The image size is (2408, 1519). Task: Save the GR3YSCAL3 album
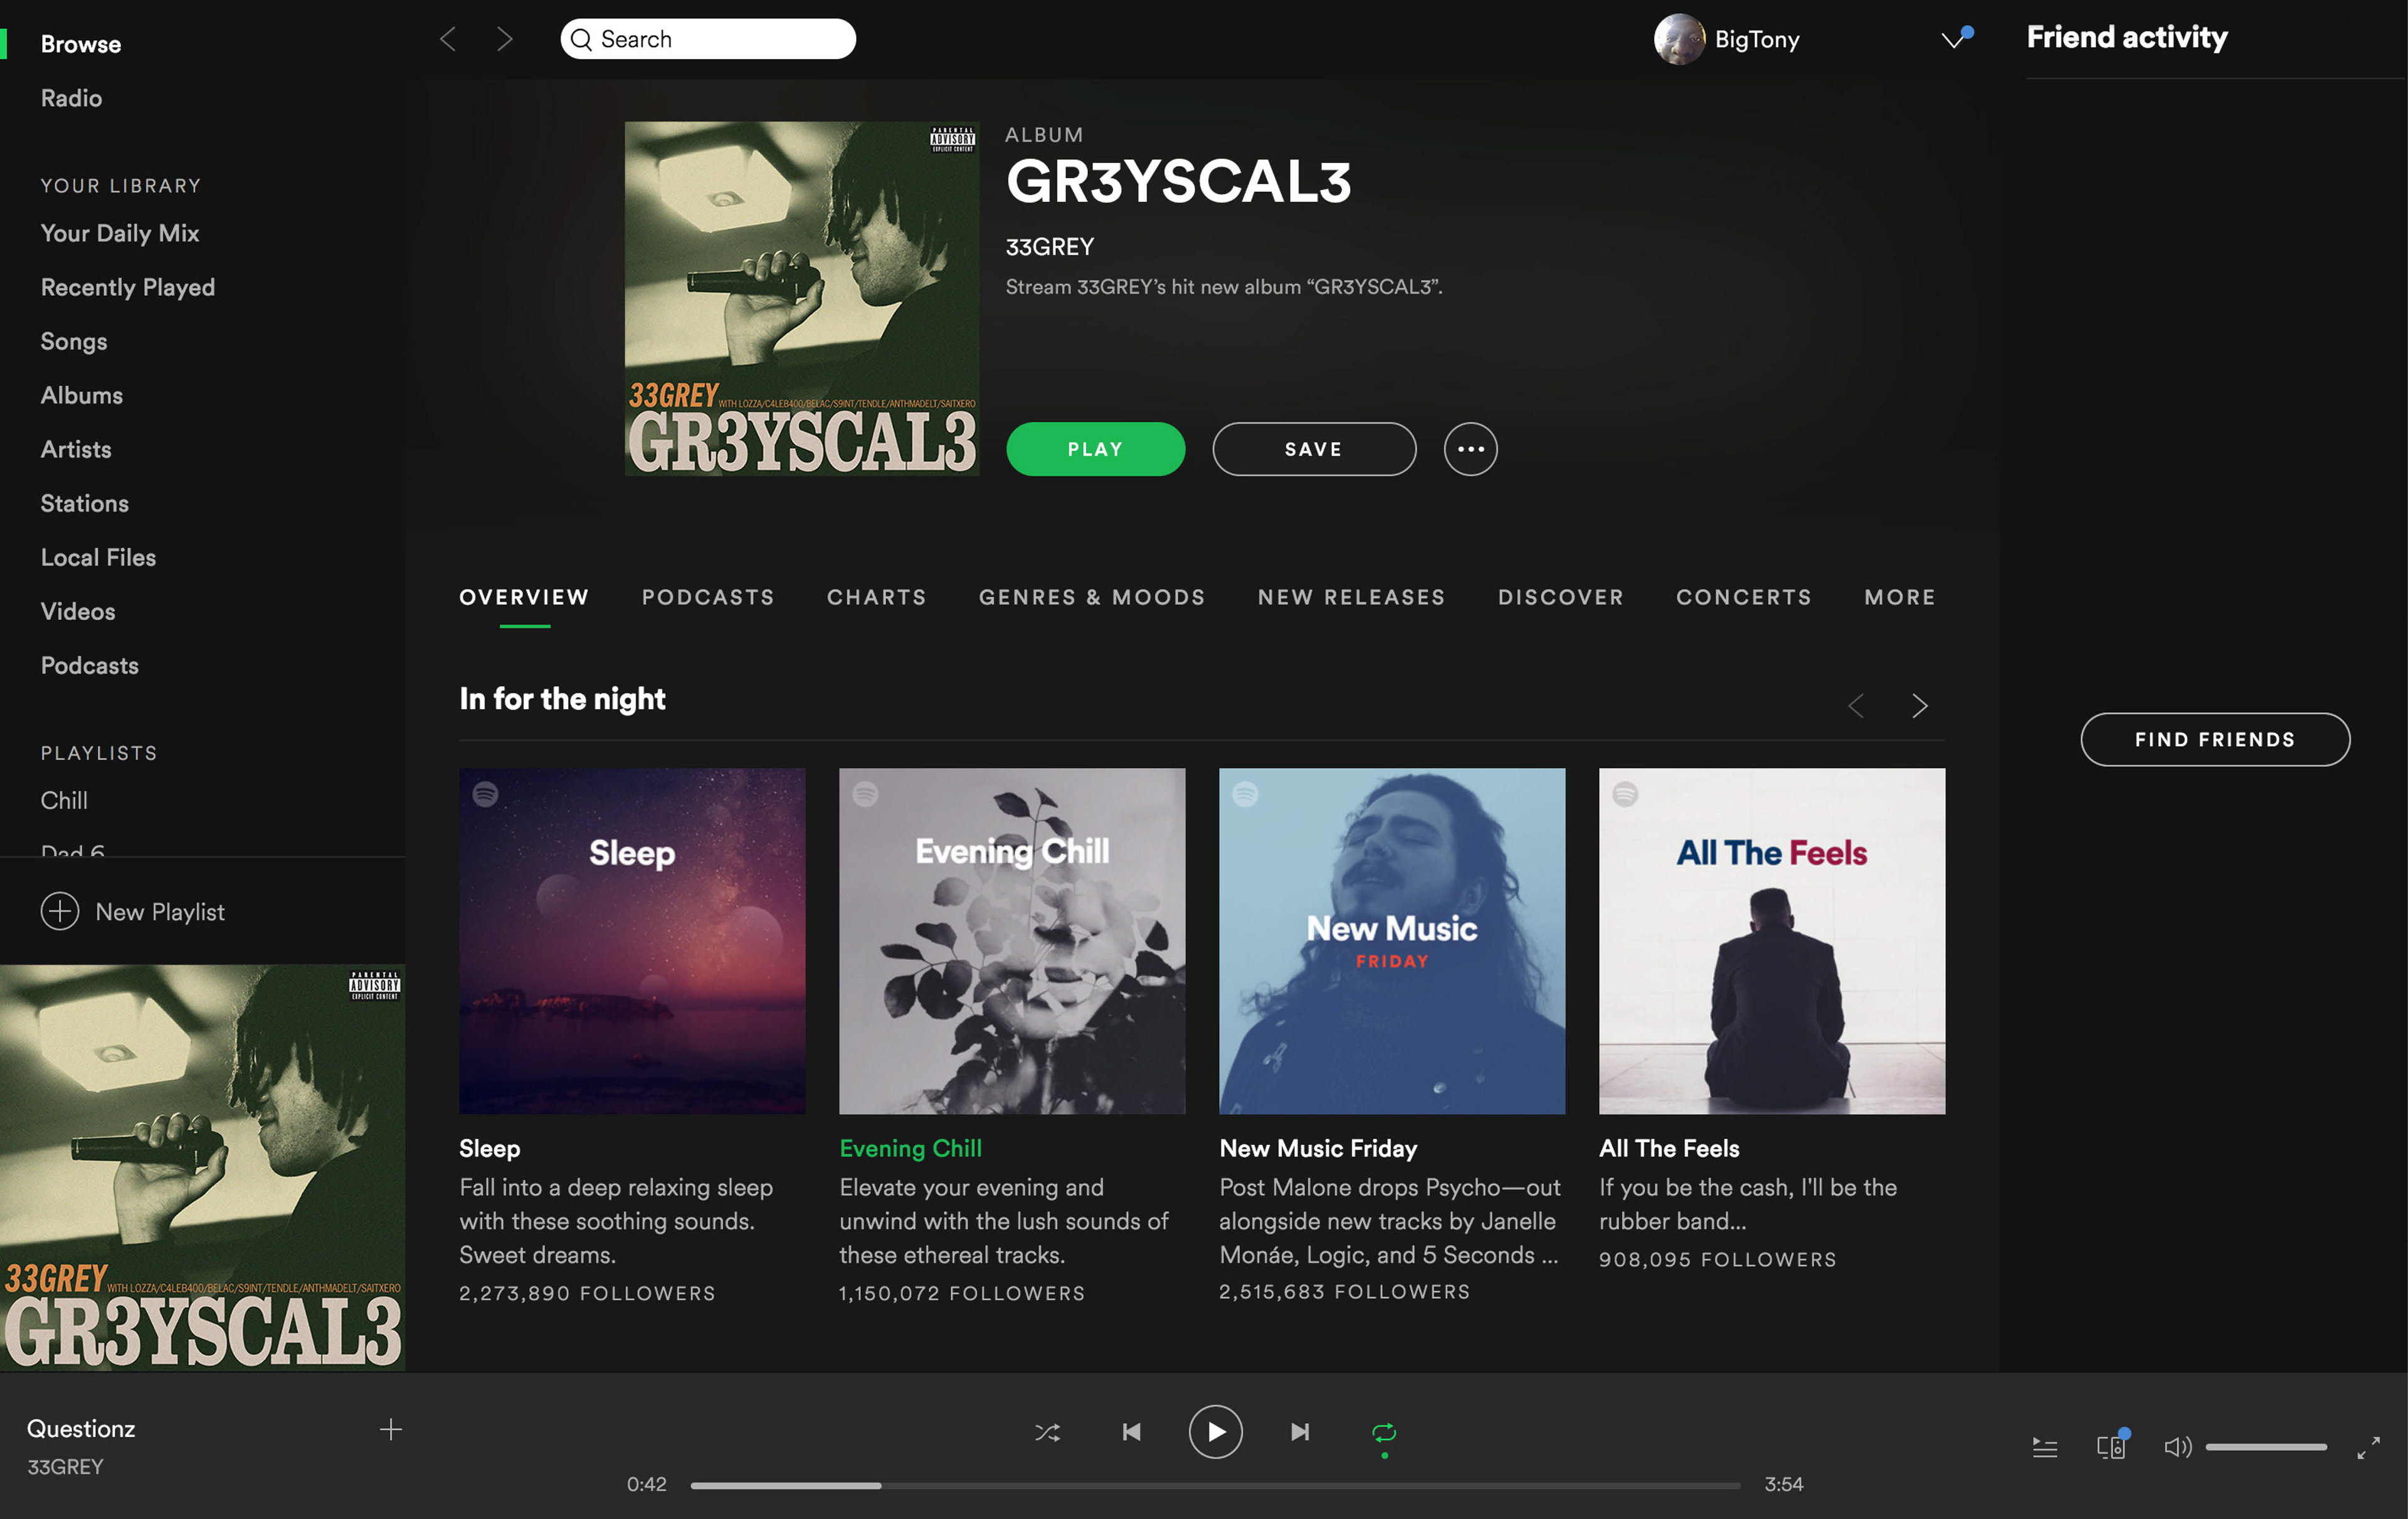pyautogui.click(x=1314, y=449)
